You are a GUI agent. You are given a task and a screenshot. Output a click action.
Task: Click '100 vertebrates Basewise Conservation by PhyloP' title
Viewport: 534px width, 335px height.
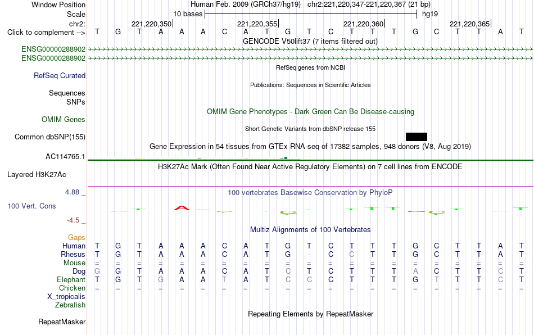click(x=310, y=193)
